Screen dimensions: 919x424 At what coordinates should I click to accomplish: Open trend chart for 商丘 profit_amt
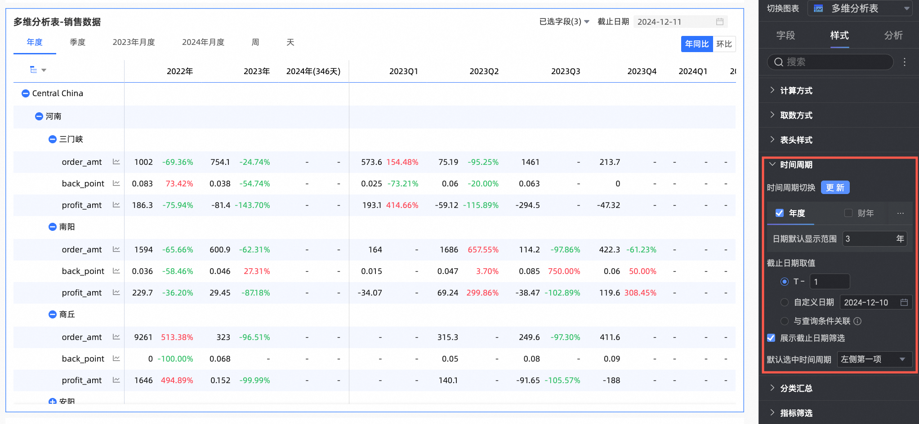(116, 380)
